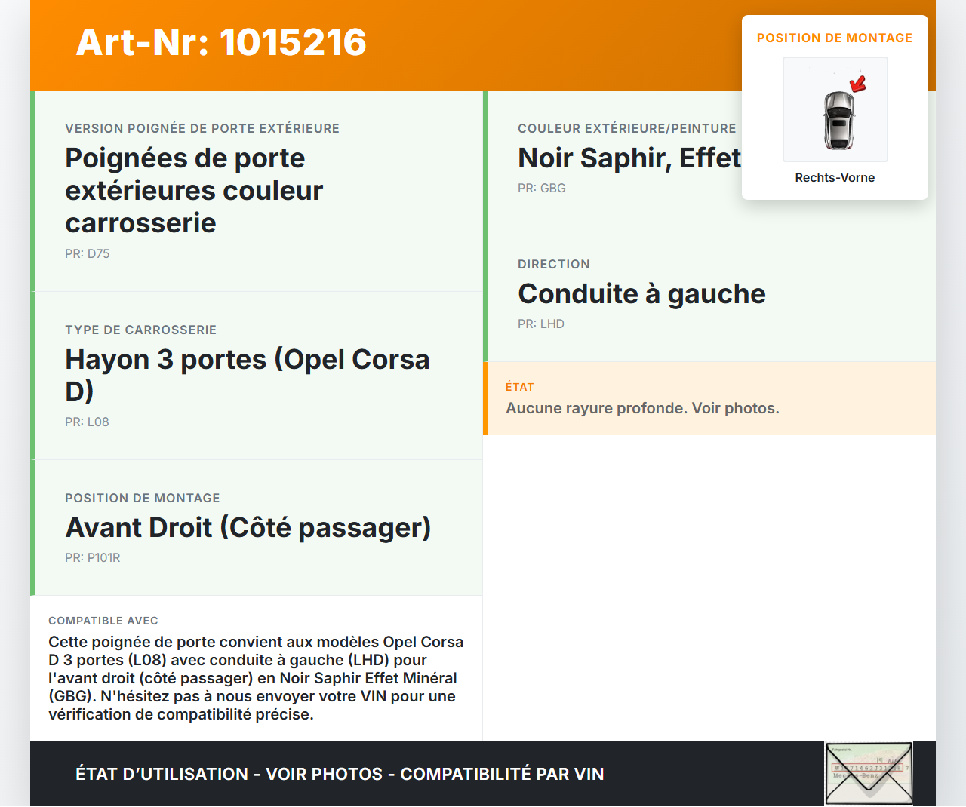Click the code "PR: P101R"
Viewport: 966px width, 807px height.
pyautogui.click(x=93, y=558)
